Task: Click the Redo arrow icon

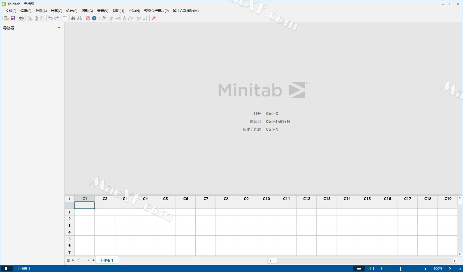Action: coord(57,18)
